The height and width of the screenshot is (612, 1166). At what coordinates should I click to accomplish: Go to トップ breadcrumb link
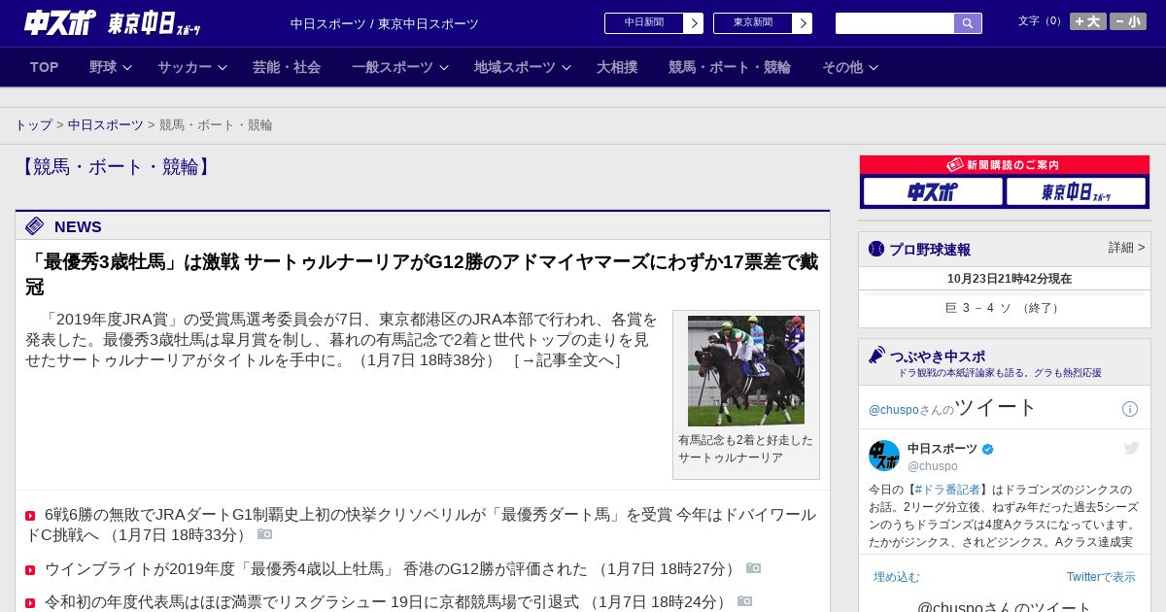pos(33,125)
